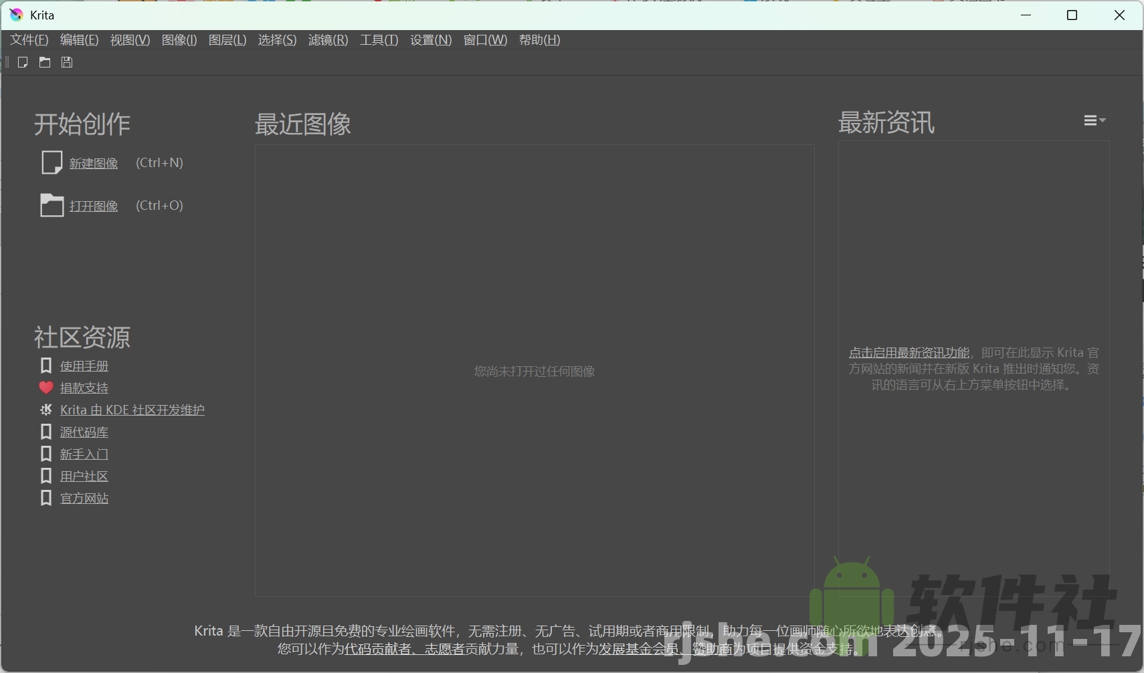Screen dimensions: 1144x673
Task: Create a new image via 新建图像
Action: tap(93, 162)
